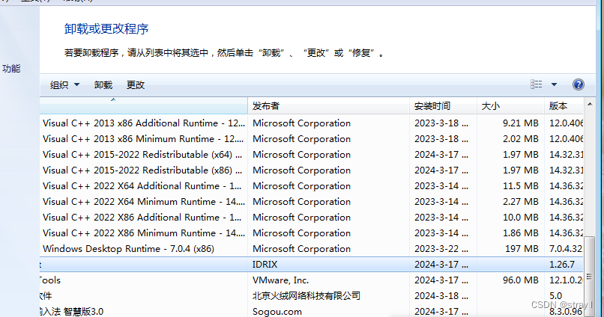Click the 2024-3-18 install date cell
604x317 pixels.
pyautogui.click(x=441, y=296)
